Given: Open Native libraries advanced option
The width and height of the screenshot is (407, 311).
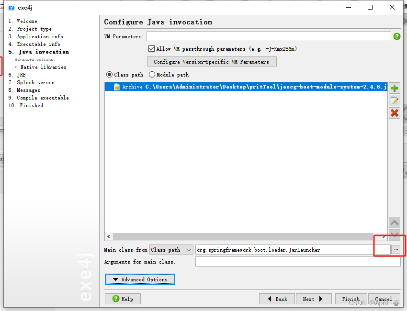Looking at the screenshot, I should [x=43, y=67].
